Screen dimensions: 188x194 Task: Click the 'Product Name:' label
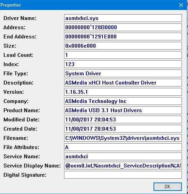[x=21, y=110]
